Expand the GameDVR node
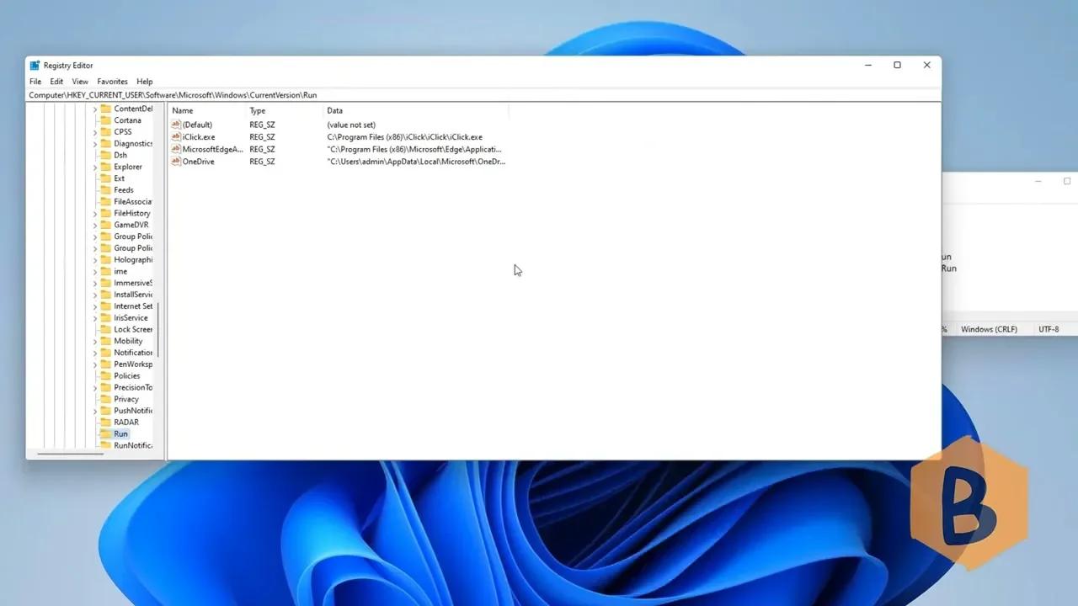This screenshot has height=606, width=1078. coord(94,225)
